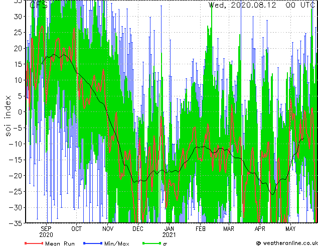Click the y-axis value '-25'
Image resolution: width=318 pixels, height=246 pixels.
[x=16, y=192]
